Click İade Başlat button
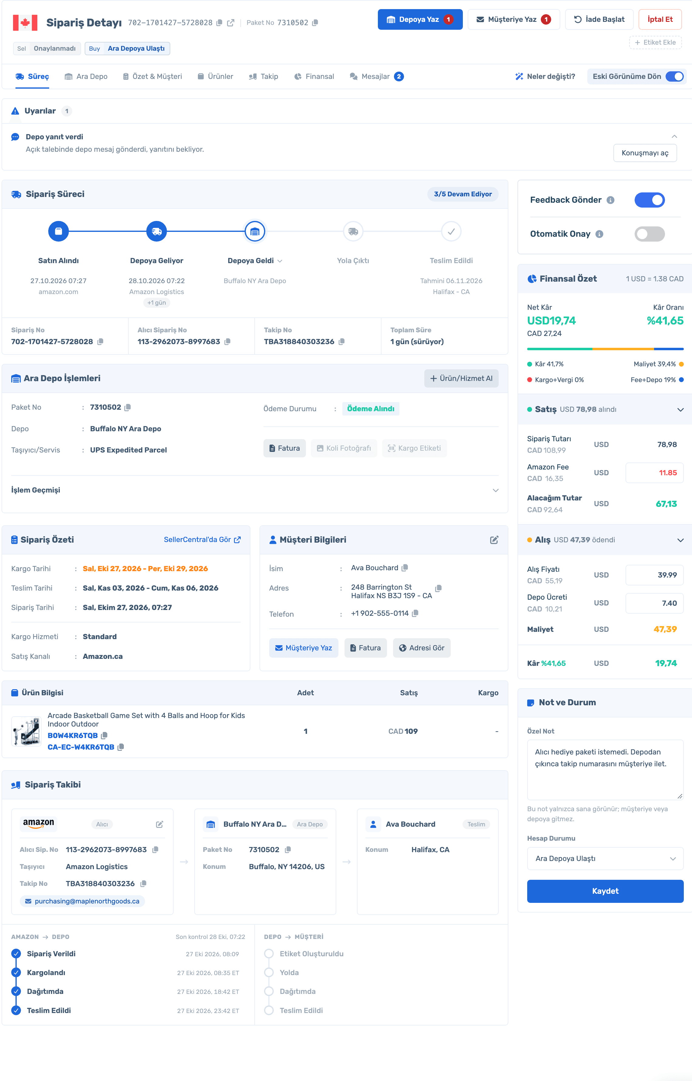The image size is (692, 1081). tap(599, 19)
